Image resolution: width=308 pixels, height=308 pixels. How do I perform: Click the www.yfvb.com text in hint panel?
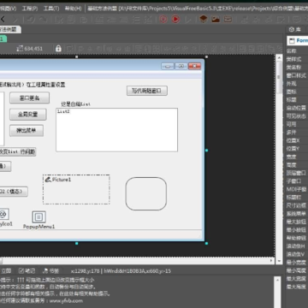pos(66,301)
